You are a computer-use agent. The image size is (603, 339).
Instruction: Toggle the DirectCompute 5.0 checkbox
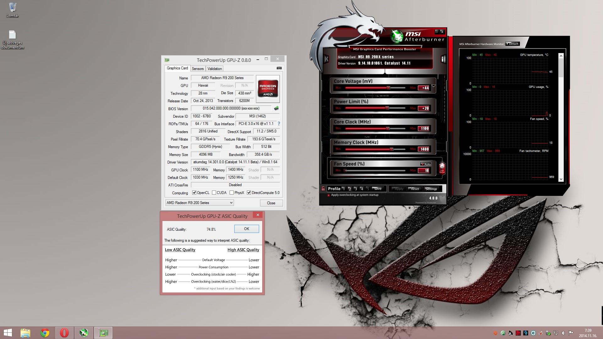pyautogui.click(x=249, y=193)
